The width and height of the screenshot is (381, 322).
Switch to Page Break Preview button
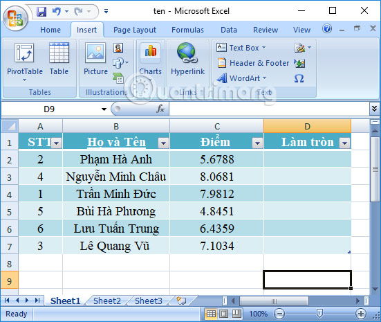pos(236,314)
